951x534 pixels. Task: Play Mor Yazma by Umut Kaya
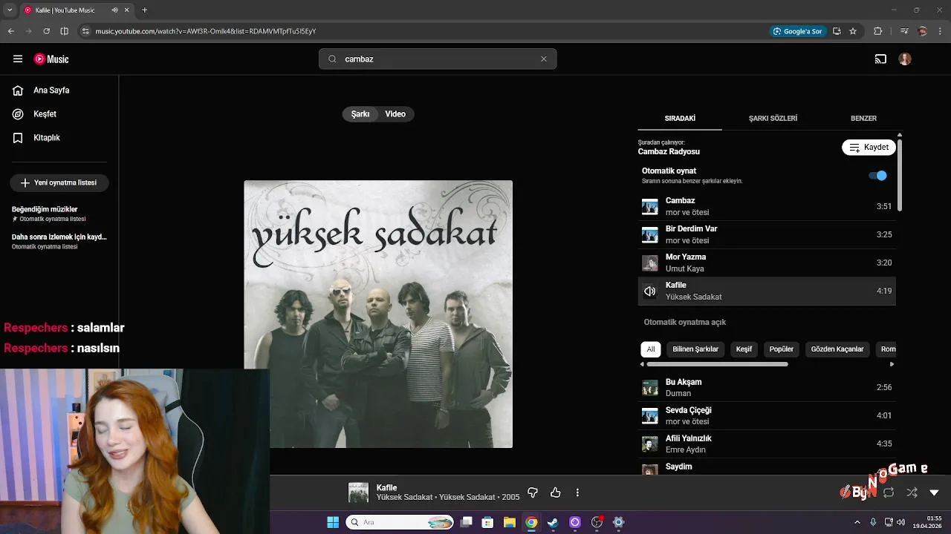point(767,263)
